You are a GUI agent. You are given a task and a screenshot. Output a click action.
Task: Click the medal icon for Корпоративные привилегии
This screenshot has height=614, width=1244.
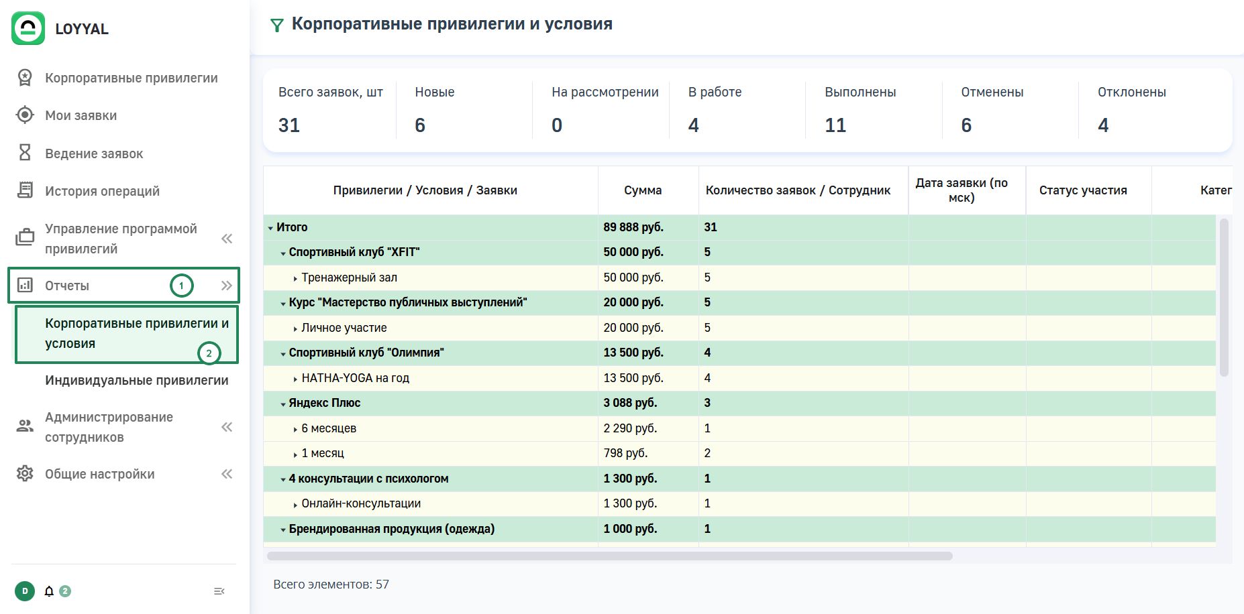click(x=25, y=78)
